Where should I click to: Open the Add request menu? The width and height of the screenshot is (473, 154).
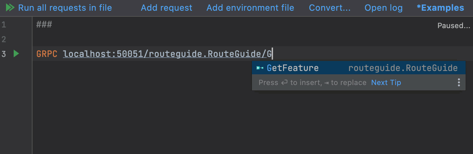coord(166,8)
